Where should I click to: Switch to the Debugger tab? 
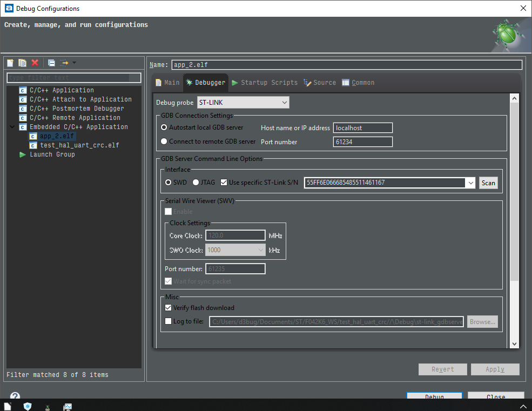[206, 83]
